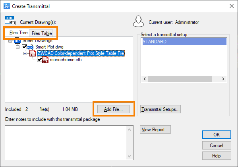Uncheck the Smart Plot.dwg checkbox

click(x=25, y=47)
